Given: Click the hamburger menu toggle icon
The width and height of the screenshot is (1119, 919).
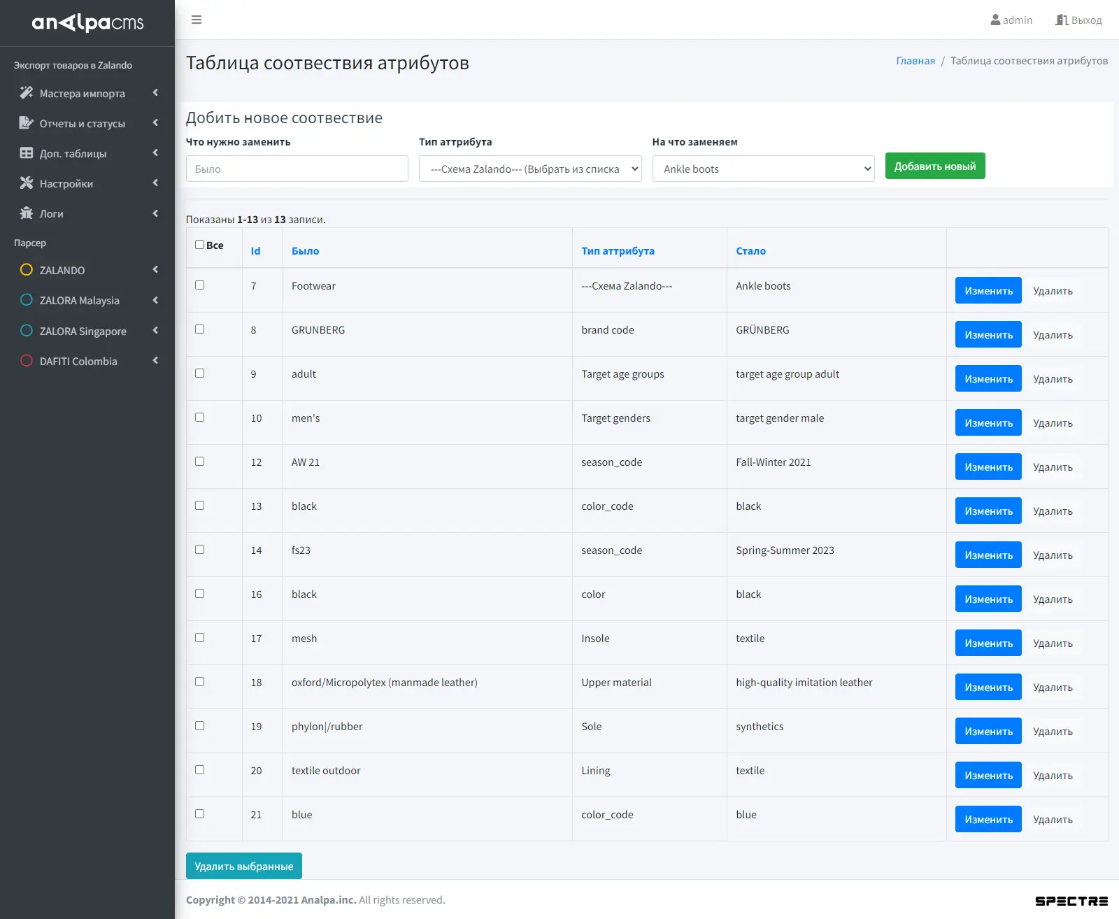Looking at the screenshot, I should [x=197, y=20].
